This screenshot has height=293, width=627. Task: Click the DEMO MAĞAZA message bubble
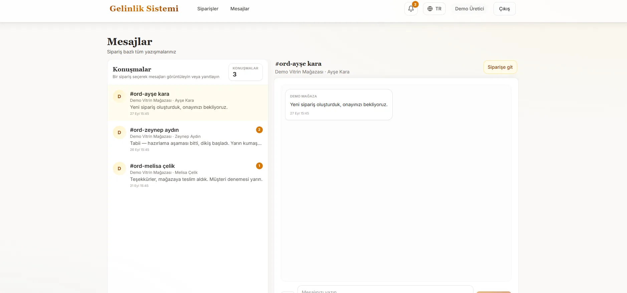coord(339,104)
